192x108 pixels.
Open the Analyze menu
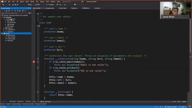pyautogui.click(x=42, y=1)
